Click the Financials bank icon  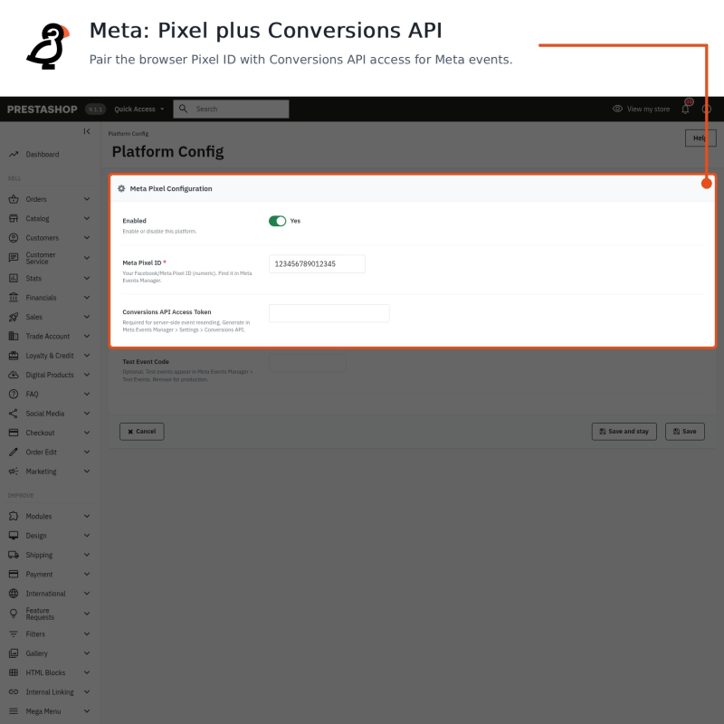[14, 298]
